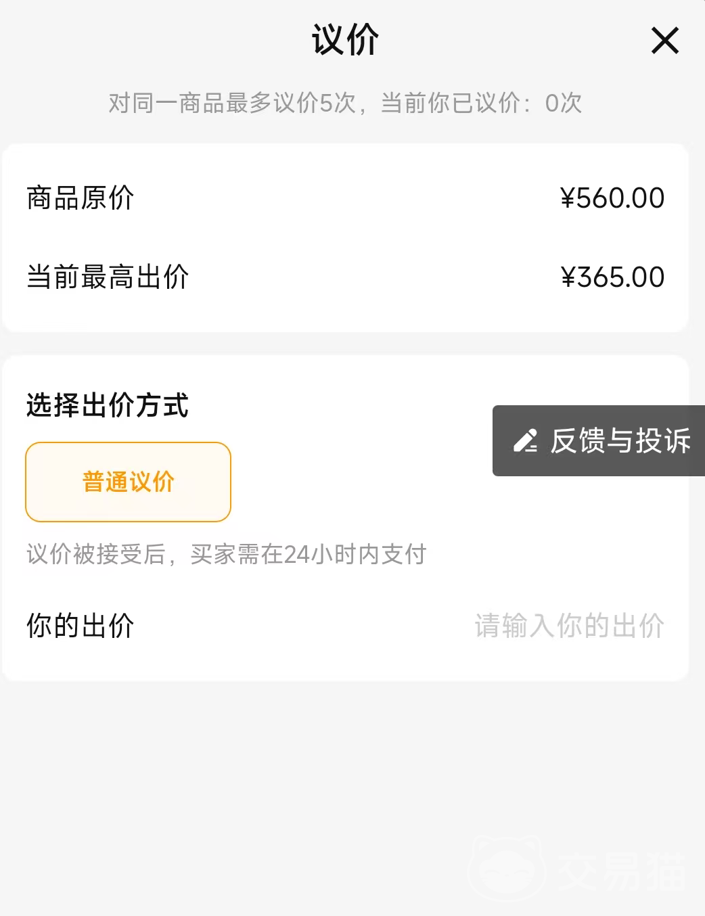705x916 pixels.
Task: Click the 0次 bargain count text
Action: [564, 103]
